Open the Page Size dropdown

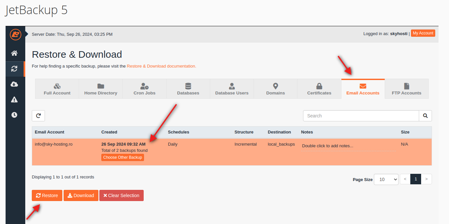[x=386, y=179]
